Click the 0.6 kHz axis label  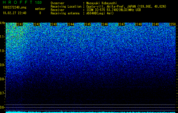pyautogui.click(x=2, y=107)
